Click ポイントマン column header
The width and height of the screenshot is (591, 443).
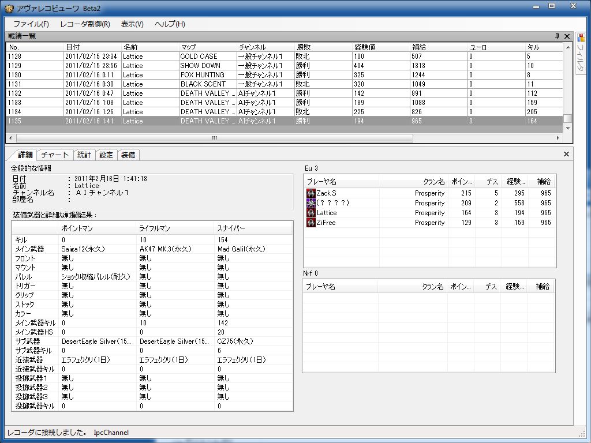pyautogui.click(x=97, y=228)
